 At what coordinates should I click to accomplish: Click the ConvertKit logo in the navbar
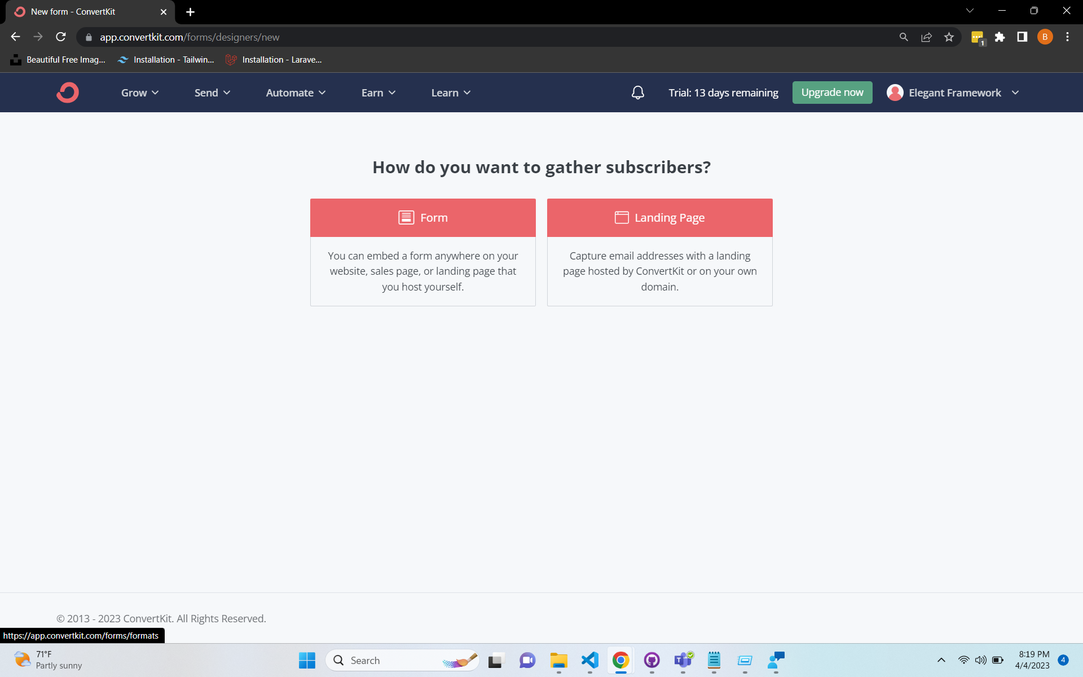(x=67, y=92)
